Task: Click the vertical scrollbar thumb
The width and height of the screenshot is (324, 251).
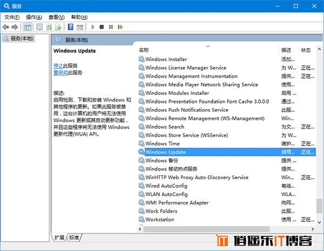Action: click(319, 206)
